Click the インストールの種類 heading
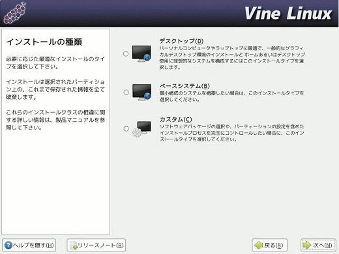The width and height of the screenshot is (339, 254). pyautogui.click(x=44, y=42)
